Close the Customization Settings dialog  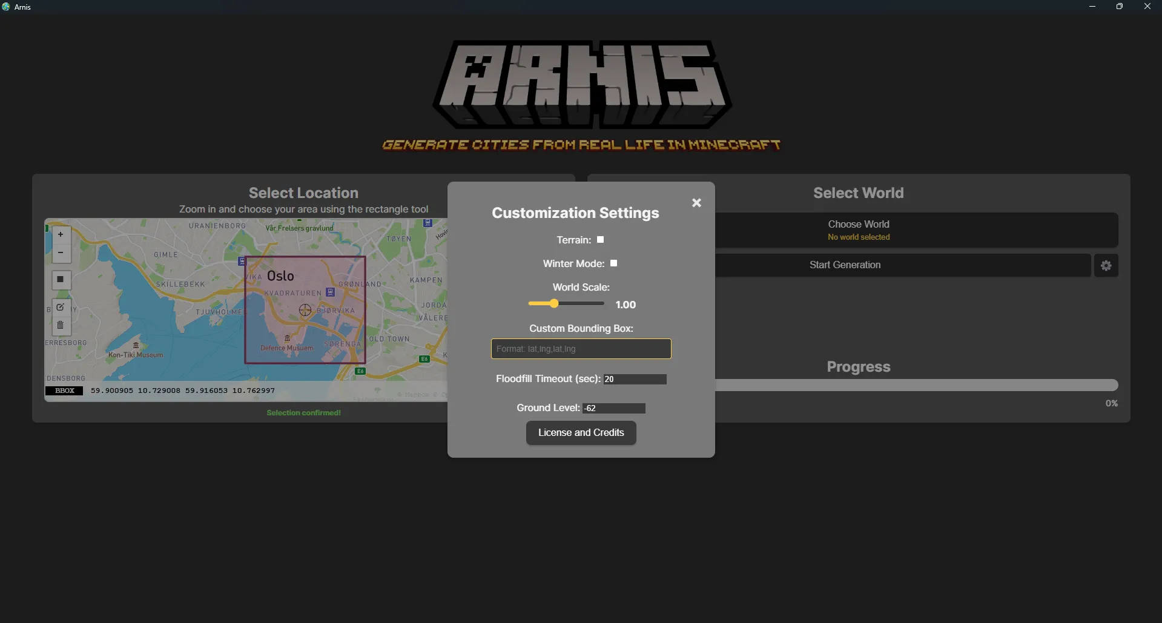pos(696,203)
